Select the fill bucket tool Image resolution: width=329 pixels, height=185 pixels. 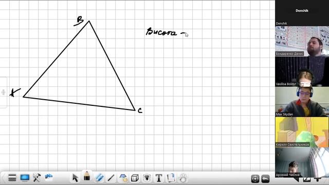coord(147,178)
